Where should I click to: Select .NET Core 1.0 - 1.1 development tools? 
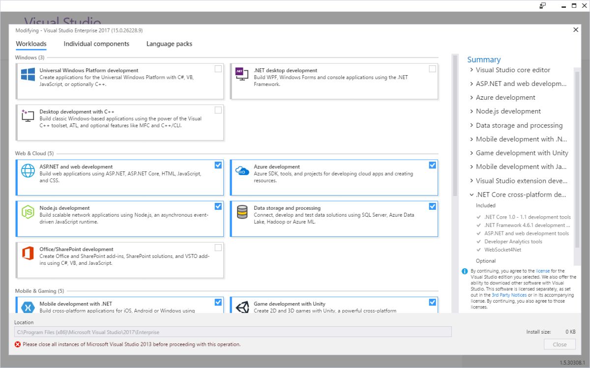[x=528, y=217]
